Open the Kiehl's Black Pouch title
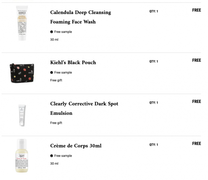 (73, 62)
